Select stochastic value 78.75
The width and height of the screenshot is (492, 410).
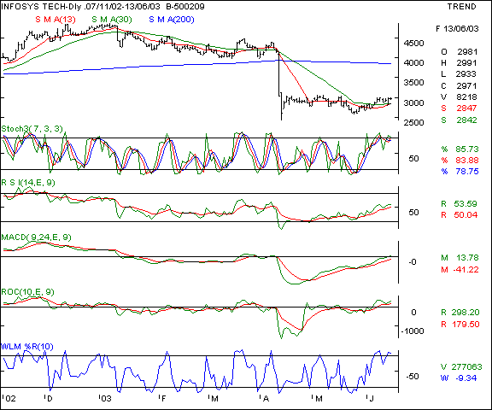[467, 172]
